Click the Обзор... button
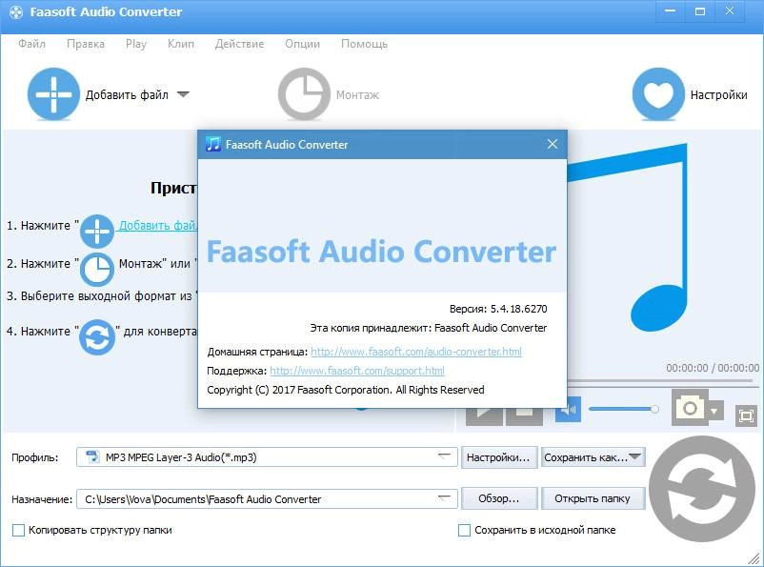 click(499, 498)
